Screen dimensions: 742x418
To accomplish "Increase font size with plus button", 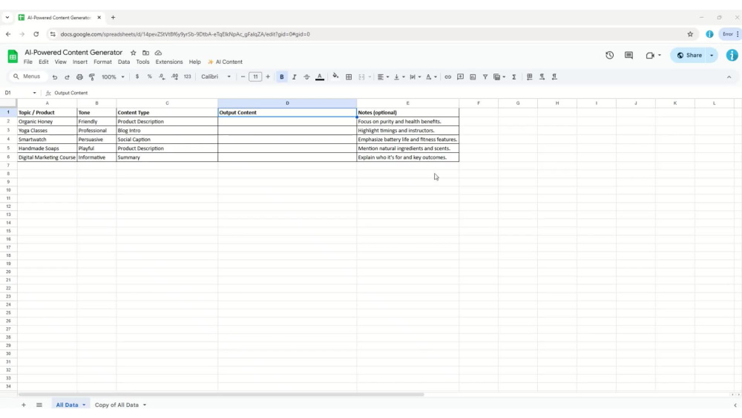I will pos(268,76).
